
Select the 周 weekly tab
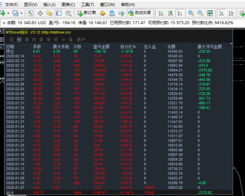pos(26,40)
